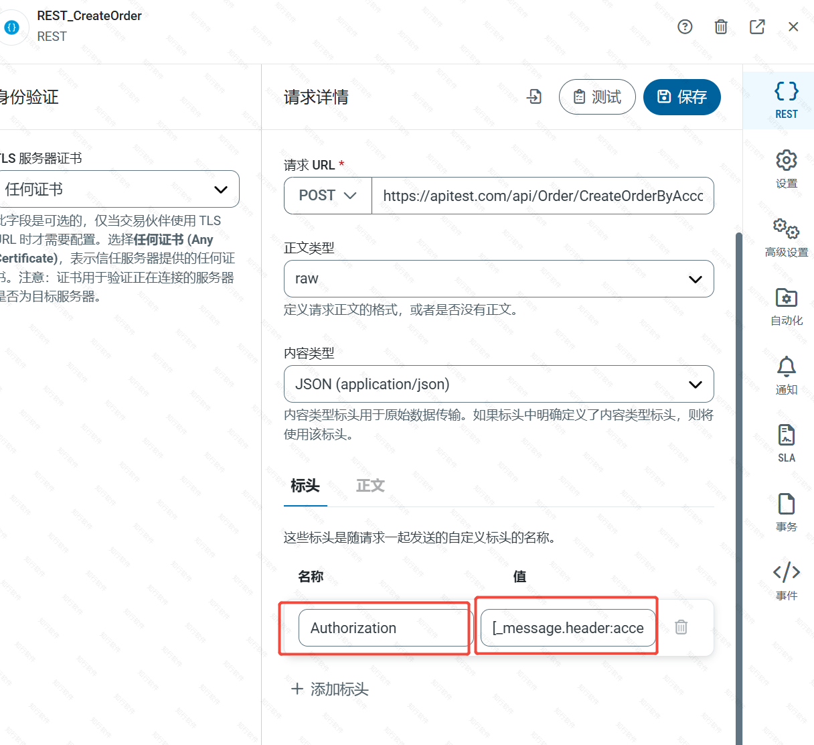This screenshot has height=745, width=814.
Task: Click into the request URL field
Action: tap(542, 196)
